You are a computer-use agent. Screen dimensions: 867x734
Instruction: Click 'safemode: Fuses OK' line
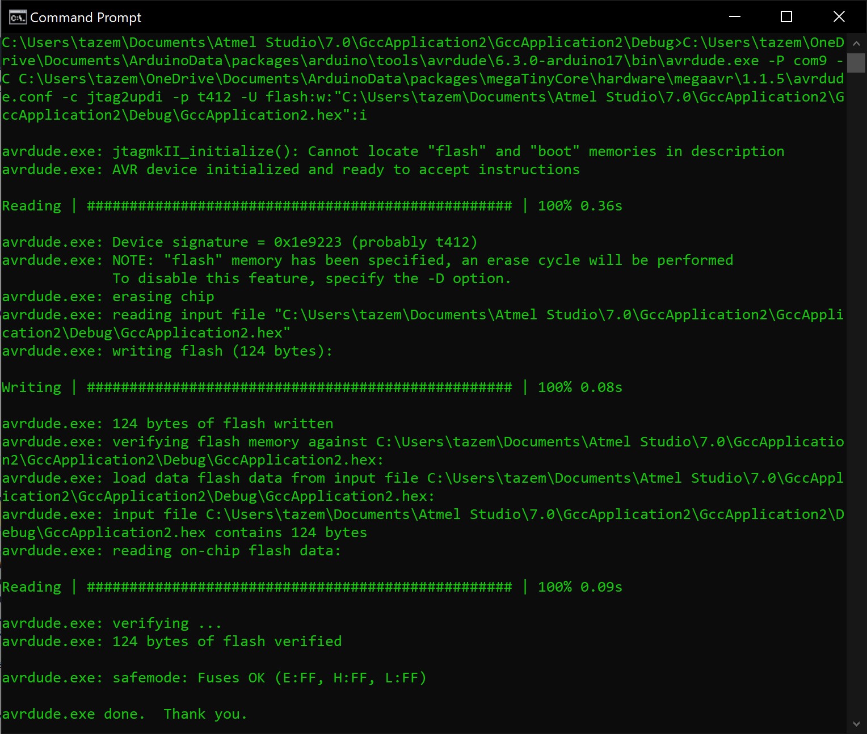click(214, 678)
